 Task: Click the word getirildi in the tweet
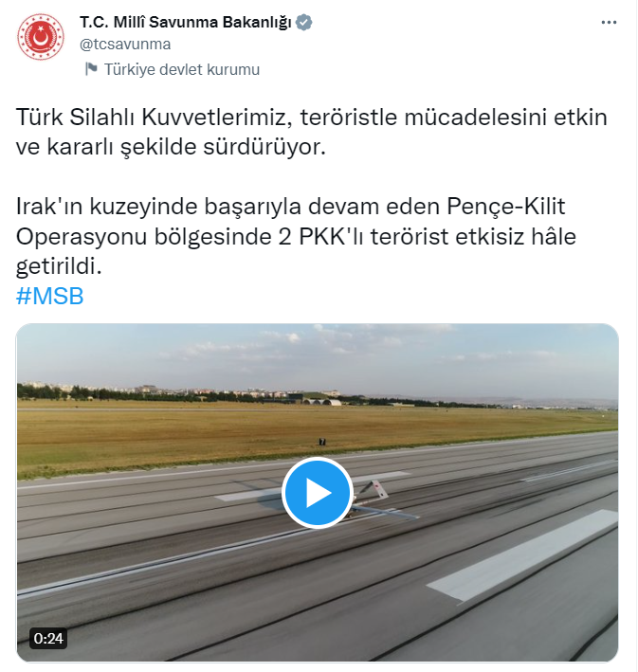coord(59,266)
